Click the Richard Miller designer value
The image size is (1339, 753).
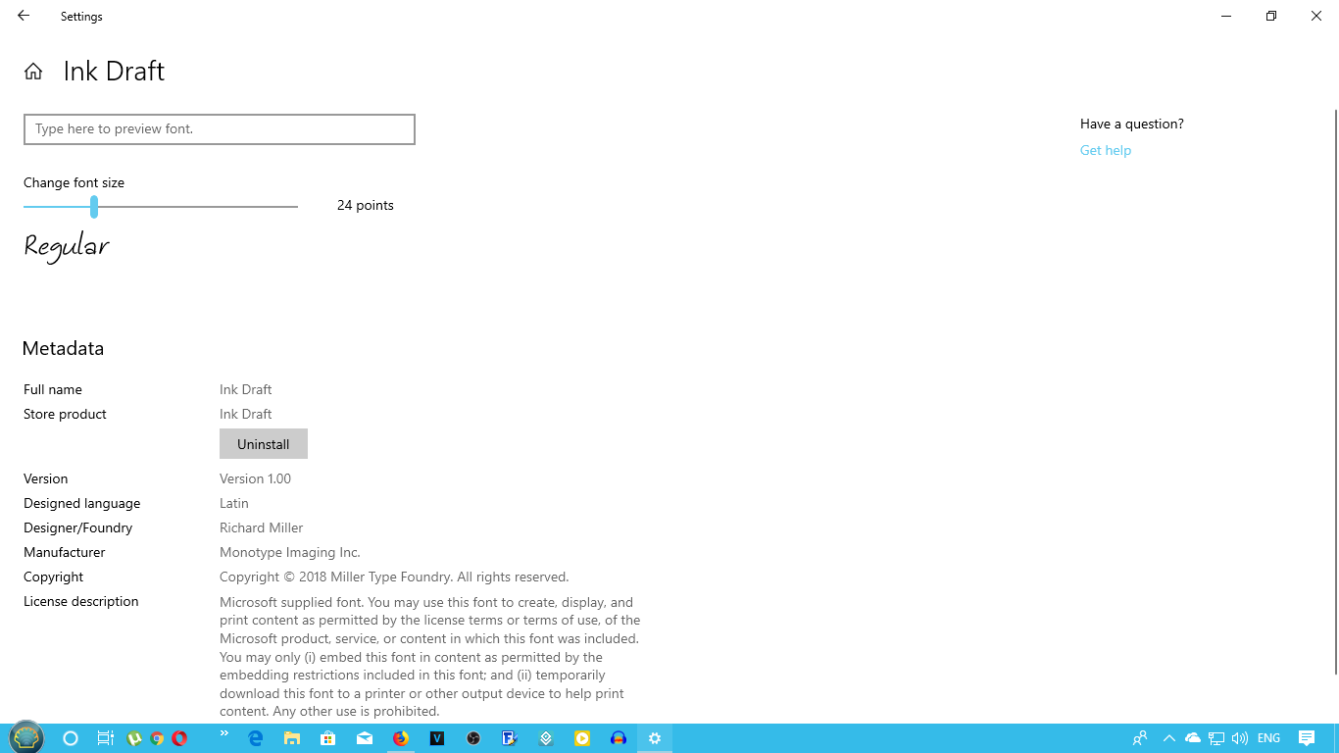click(x=262, y=527)
